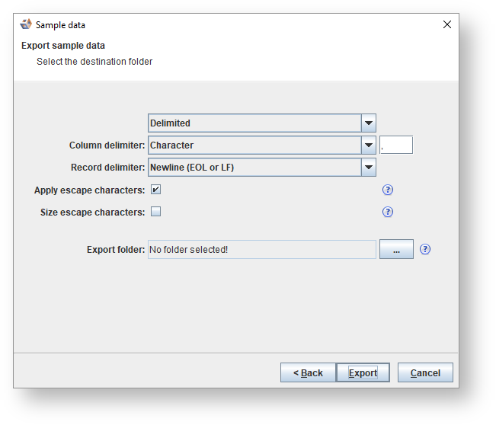The height and width of the screenshot is (425, 496).
Task: Open help for Apply escape characters
Action: (x=388, y=190)
